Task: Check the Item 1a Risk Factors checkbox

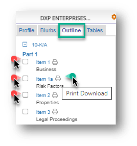Action: [25, 78]
